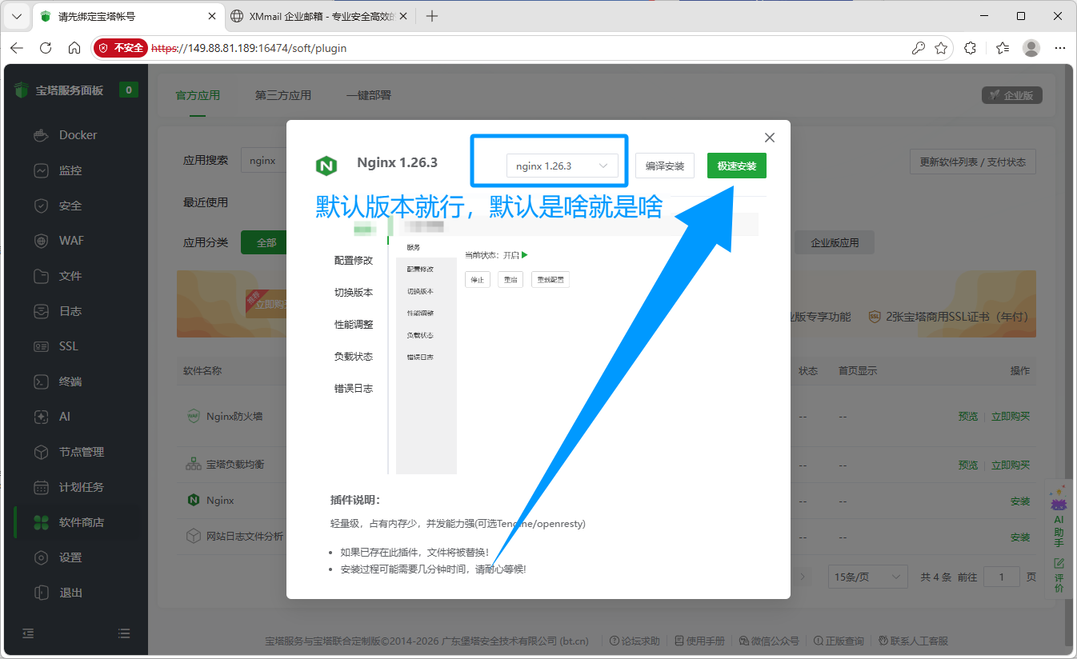Screen dimensions: 1077x659
Task: Toggle the sidebar collapse icon at bottom left
Action: [x=28, y=633]
